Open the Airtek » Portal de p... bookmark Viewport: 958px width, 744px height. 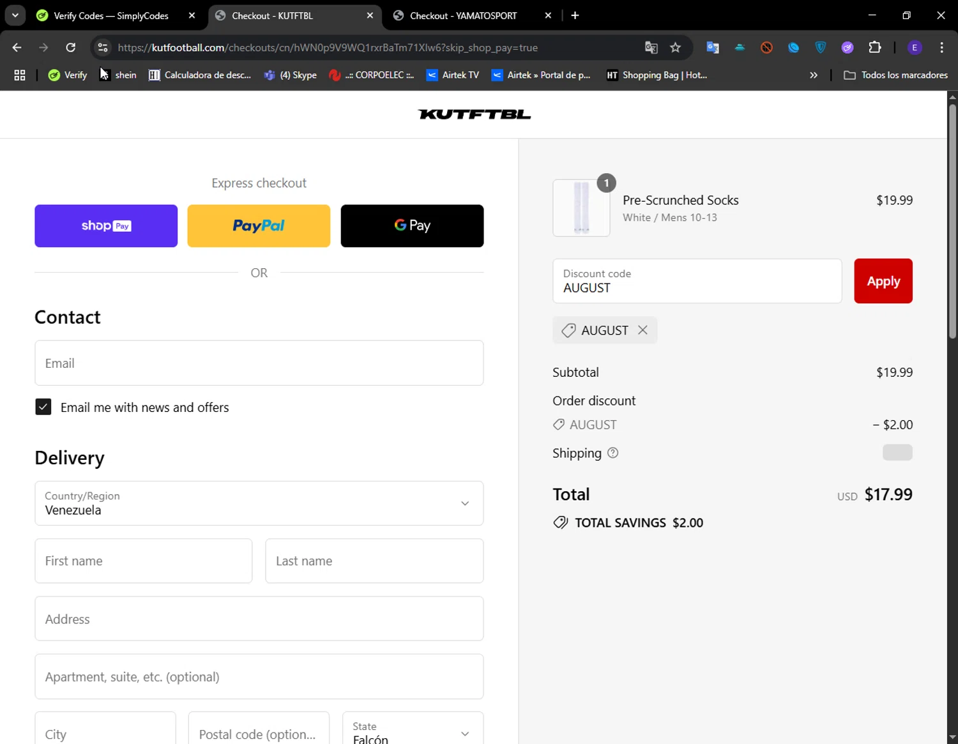pos(541,75)
